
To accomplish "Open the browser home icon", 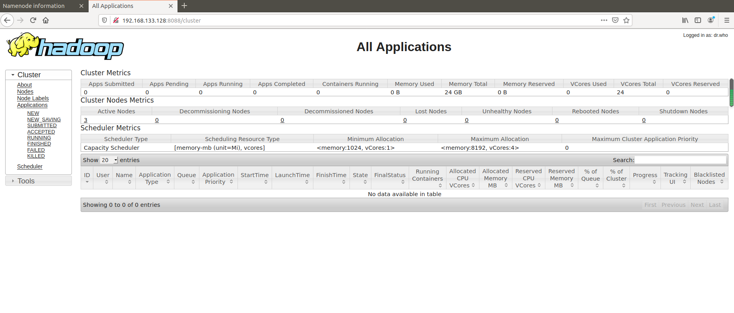I will [46, 20].
